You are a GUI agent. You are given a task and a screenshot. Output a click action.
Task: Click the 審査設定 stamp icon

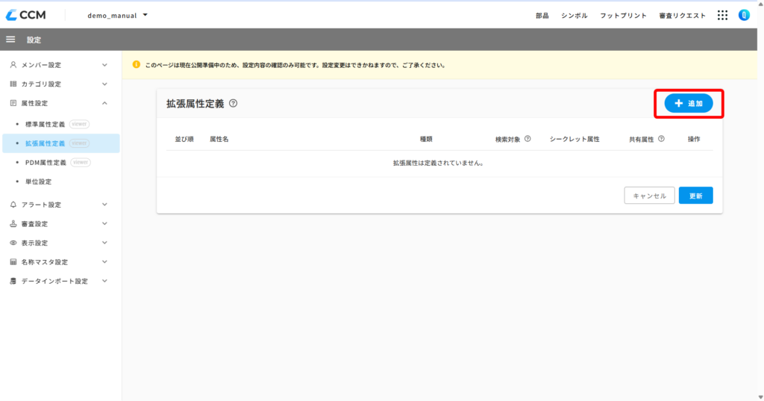pos(13,223)
